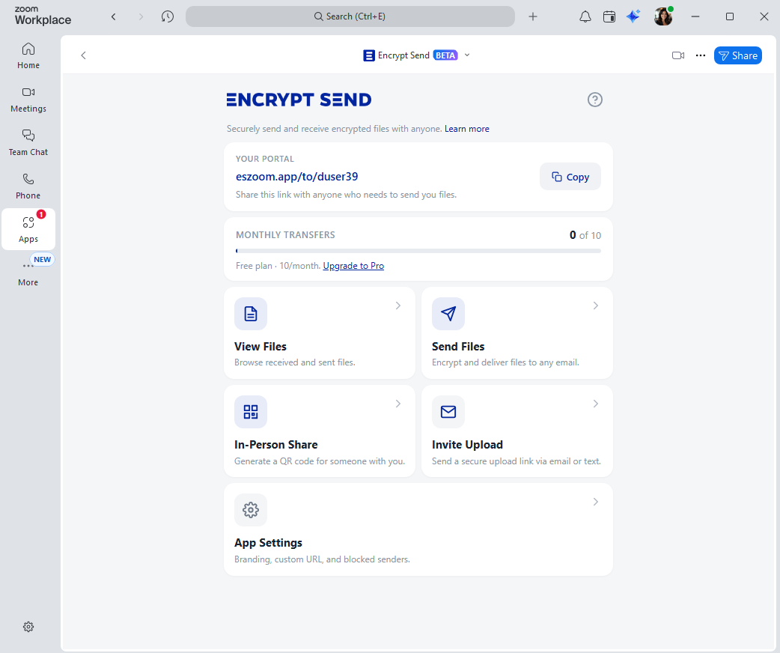
Task: Open the Invite Upload chevron
Action: click(595, 404)
